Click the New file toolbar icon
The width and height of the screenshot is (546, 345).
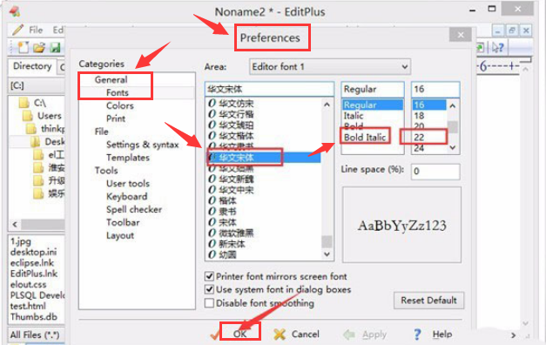coord(24,47)
